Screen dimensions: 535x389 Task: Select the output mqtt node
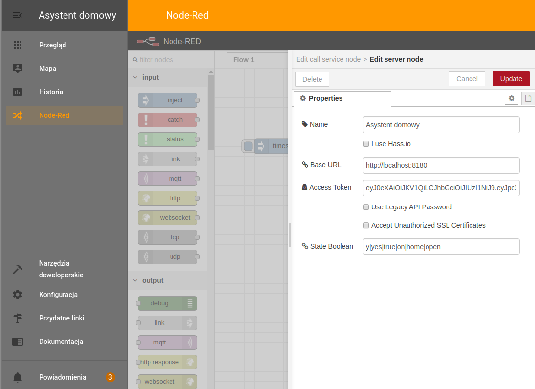pyautogui.click(x=168, y=343)
